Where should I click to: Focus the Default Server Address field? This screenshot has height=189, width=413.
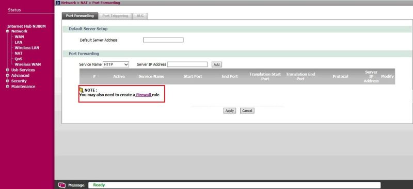[163, 40]
